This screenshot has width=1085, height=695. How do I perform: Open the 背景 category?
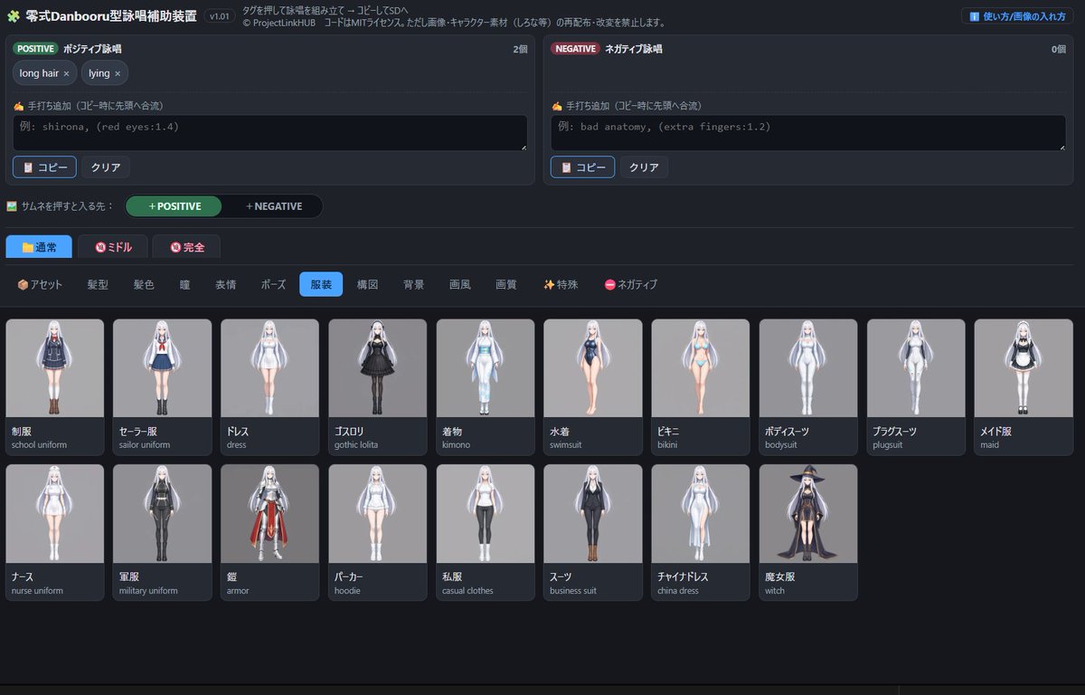413,284
